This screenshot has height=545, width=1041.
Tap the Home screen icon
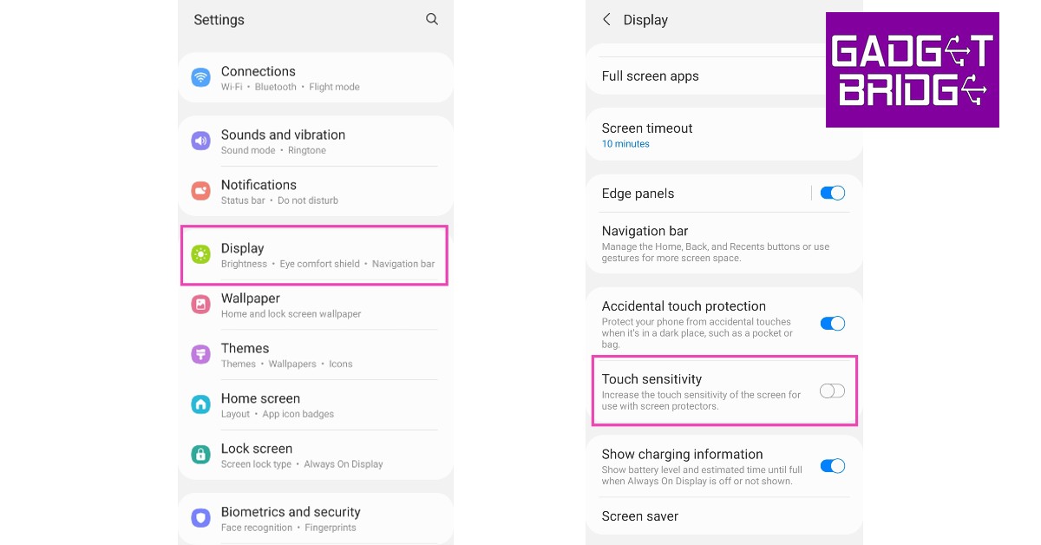(201, 404)
